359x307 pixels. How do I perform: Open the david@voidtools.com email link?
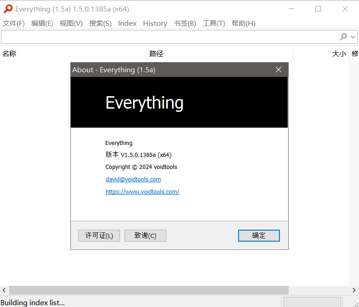[x=133, y=180]
